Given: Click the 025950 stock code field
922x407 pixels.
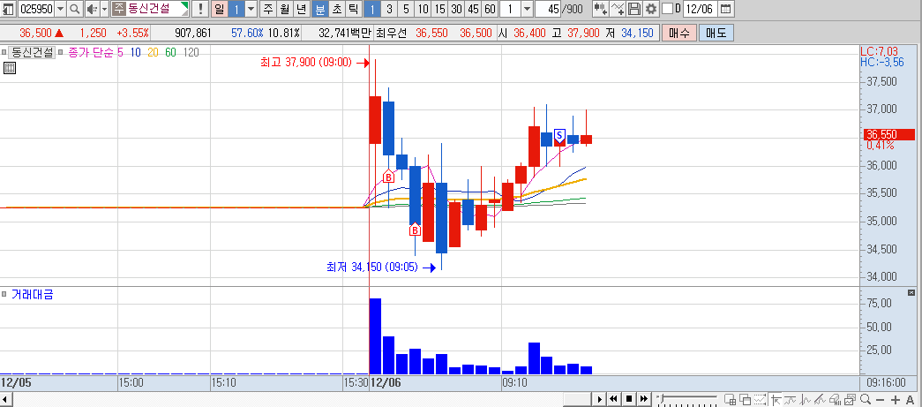Looking at the screenshot, I should coord(36,8).
